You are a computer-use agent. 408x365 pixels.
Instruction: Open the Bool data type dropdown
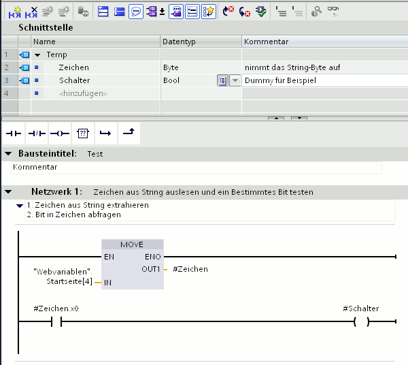(235, 80)
